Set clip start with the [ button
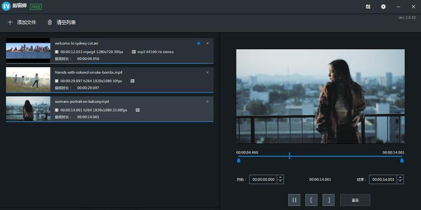The height and width of the screenshot is (210, 421). tap(311, 200)
